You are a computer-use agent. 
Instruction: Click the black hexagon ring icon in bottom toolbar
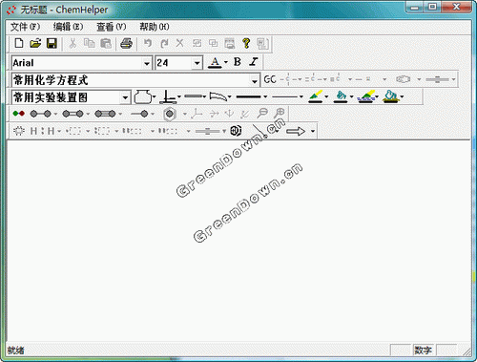[x=236, y=131]
